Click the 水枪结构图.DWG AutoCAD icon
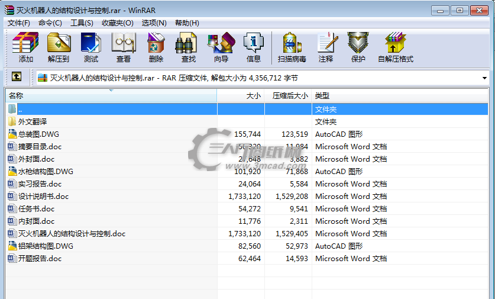495x299 pixels. [x=12, y=171]
